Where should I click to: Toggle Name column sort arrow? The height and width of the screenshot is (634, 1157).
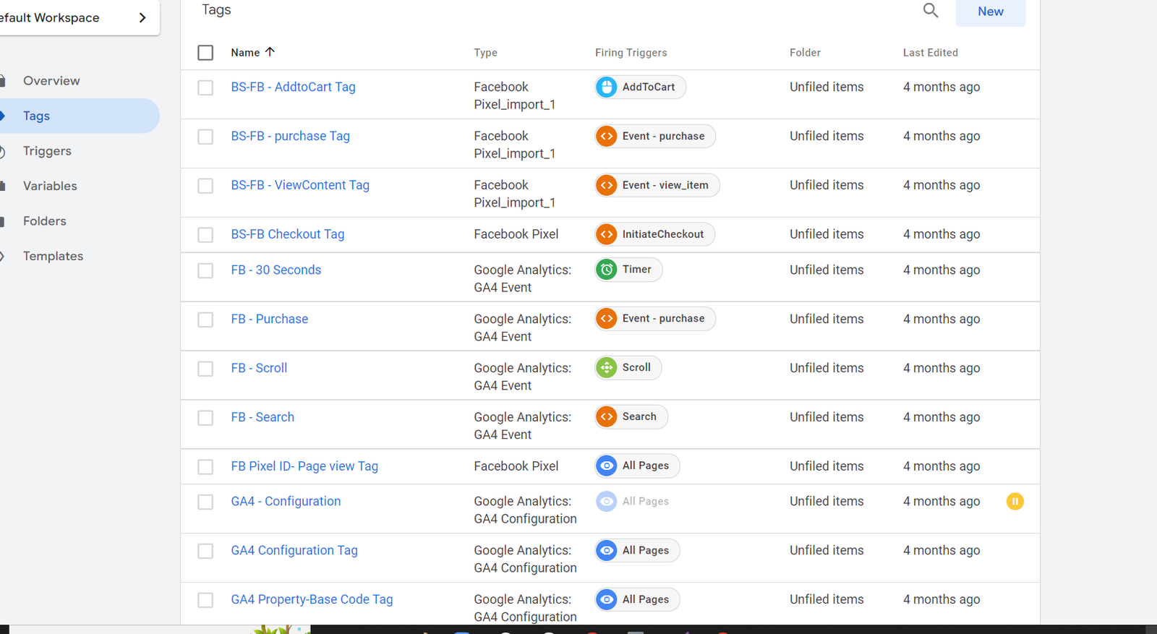pos(270,52)
